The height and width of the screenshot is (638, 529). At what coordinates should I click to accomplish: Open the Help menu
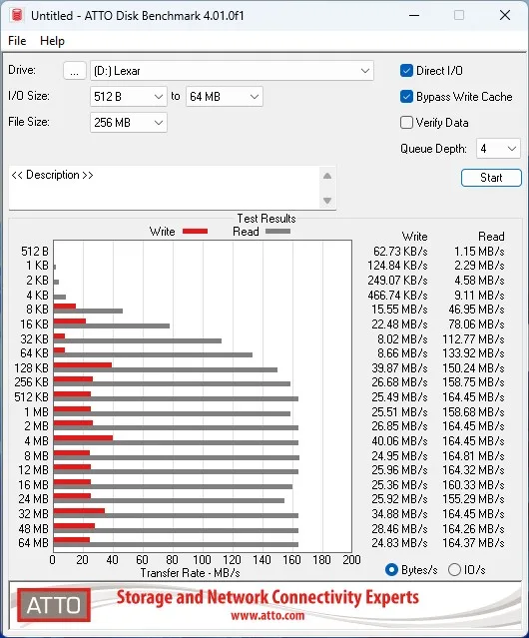pyautogui.click(x=52, y=41)
